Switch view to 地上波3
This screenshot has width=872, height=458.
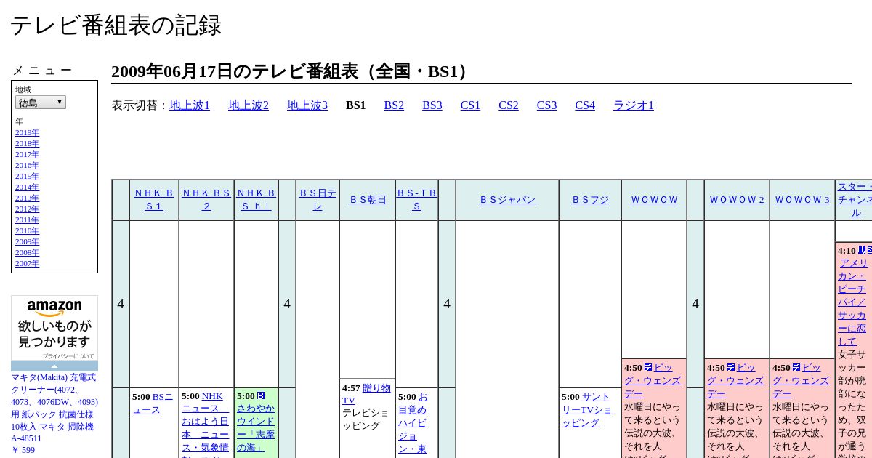tap(307, 105)
